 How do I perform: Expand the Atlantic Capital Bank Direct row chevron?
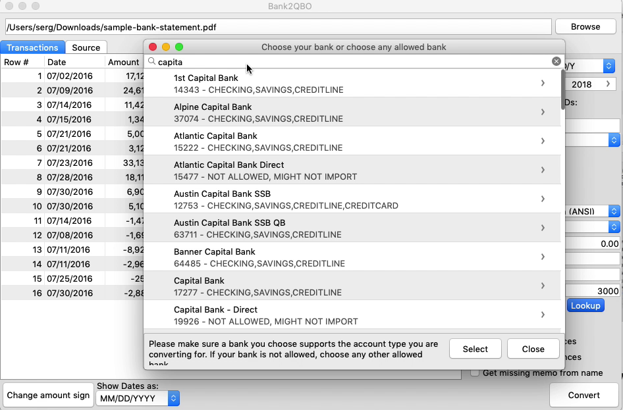point(543,170)
